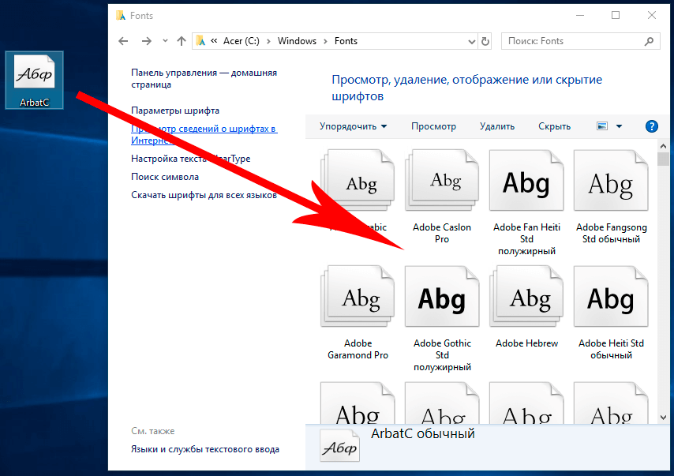
Task: Open the 'Упорядочить' dropdown menu
Action: 353,126
